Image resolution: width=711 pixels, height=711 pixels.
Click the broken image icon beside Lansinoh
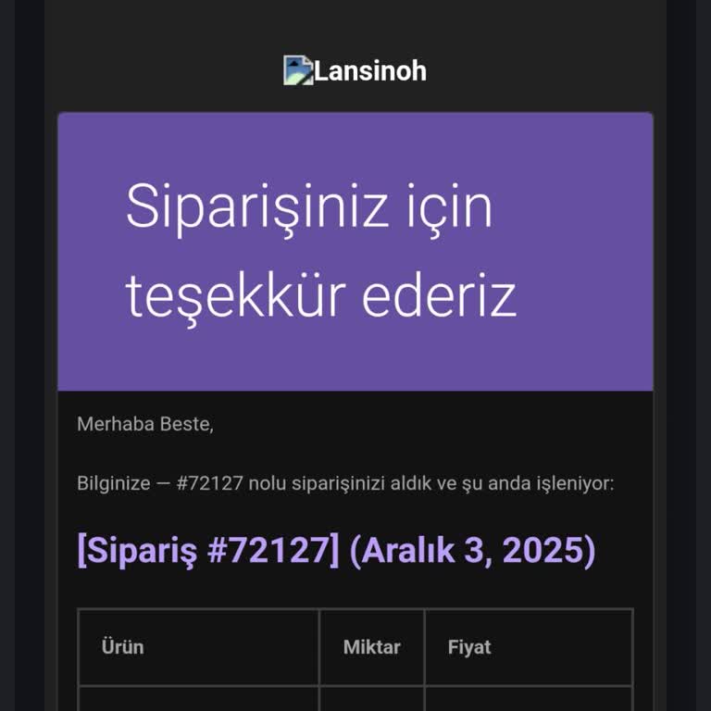tap(298, 70)
